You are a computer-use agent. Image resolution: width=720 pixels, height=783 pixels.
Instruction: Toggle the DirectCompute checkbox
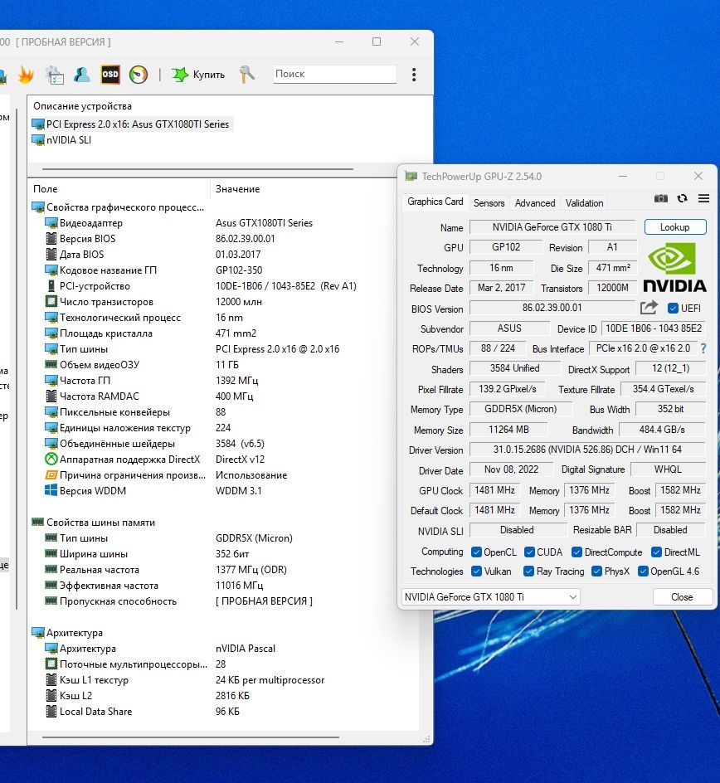coord(576,552)
